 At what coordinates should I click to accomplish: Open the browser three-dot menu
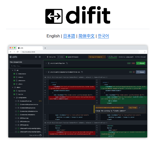(x=144, y=52)
